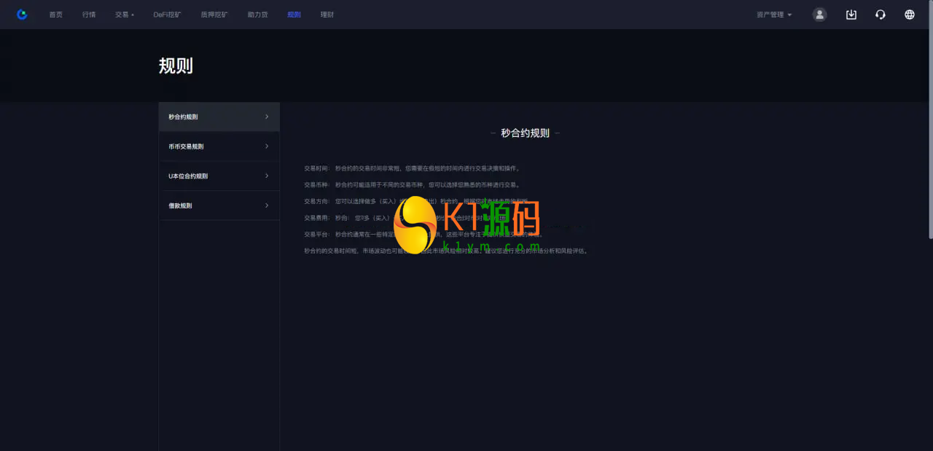Open the DeFi挖矿 nav item
Image resolution: width=933 pixels, height=451 pixels.
(x=168, y=15)
